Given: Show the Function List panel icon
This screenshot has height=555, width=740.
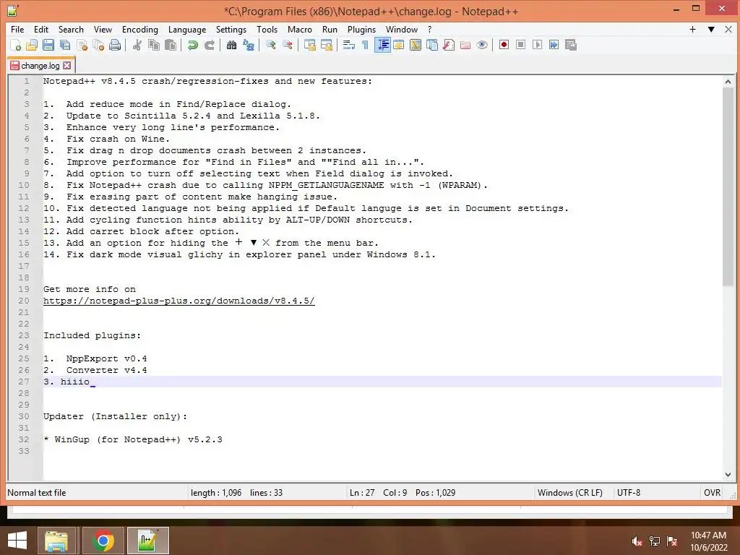Looking at the screenshot, I should coord(449,45).
